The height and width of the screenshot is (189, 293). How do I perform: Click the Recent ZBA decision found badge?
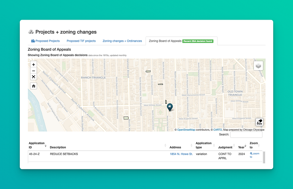198,41
